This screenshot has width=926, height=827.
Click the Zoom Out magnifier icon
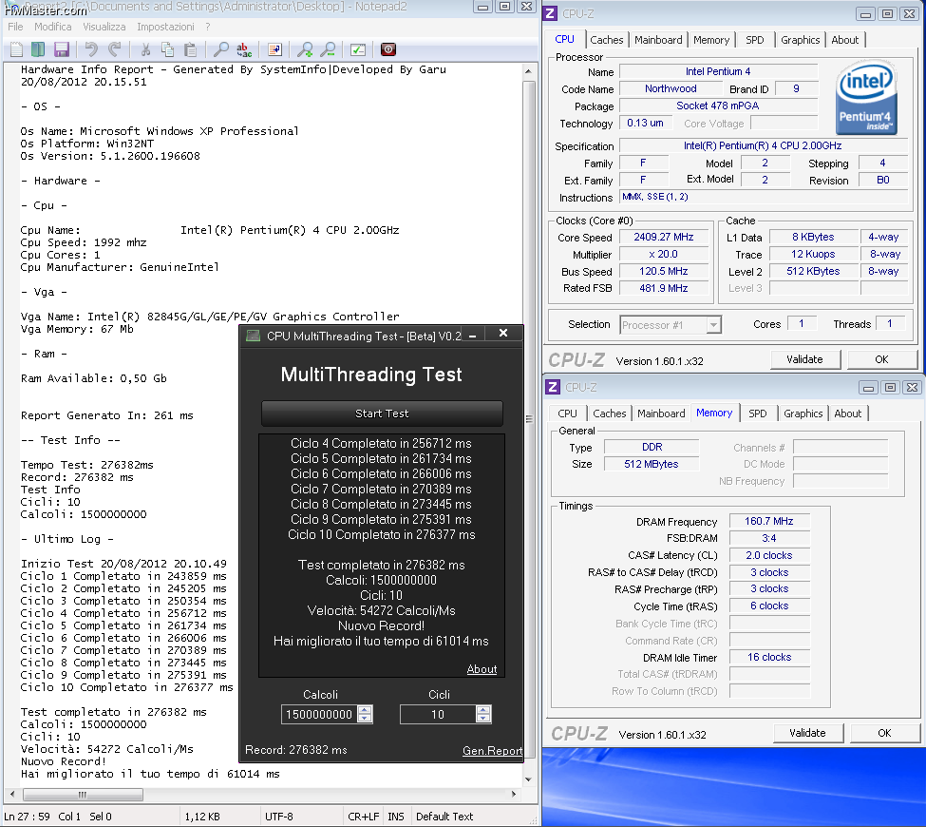[x=329, y=49]
